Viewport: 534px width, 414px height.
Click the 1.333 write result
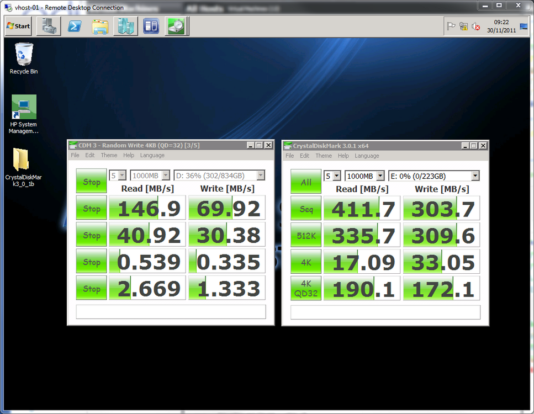pos(227,288)
